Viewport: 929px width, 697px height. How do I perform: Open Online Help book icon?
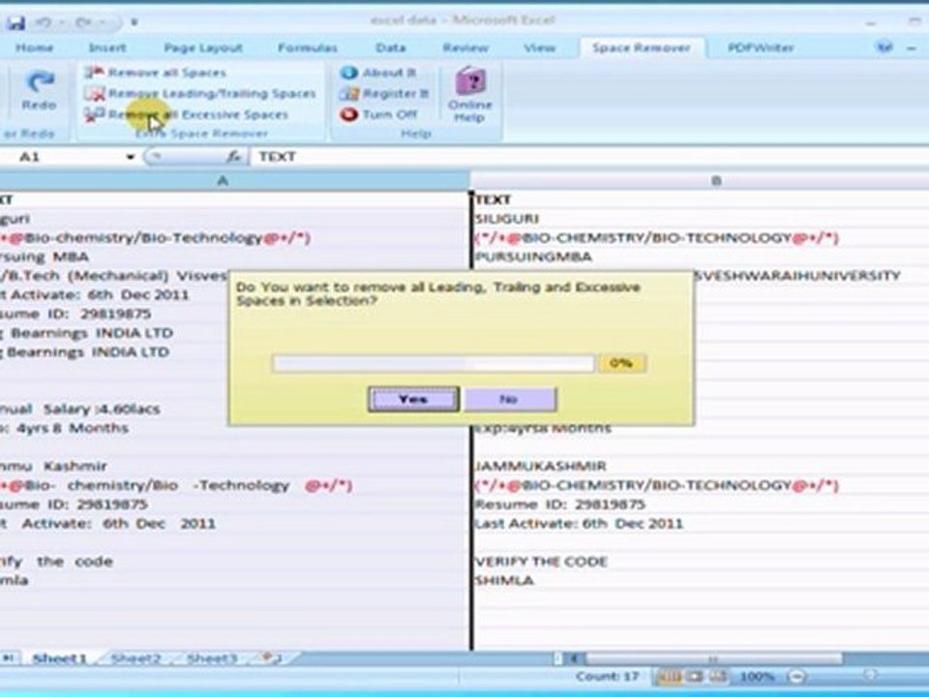click(470, 81)
